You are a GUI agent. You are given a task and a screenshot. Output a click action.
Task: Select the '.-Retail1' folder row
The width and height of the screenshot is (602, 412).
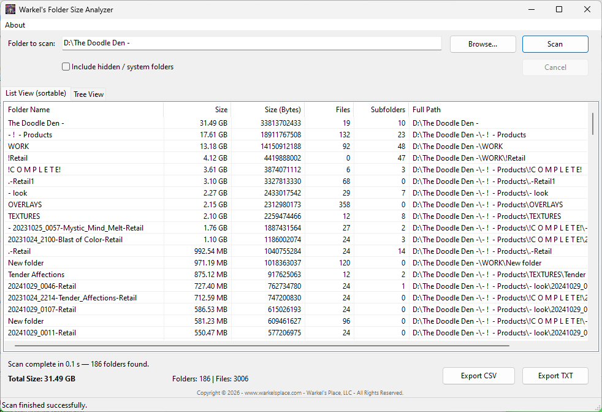tap(295, 181)
